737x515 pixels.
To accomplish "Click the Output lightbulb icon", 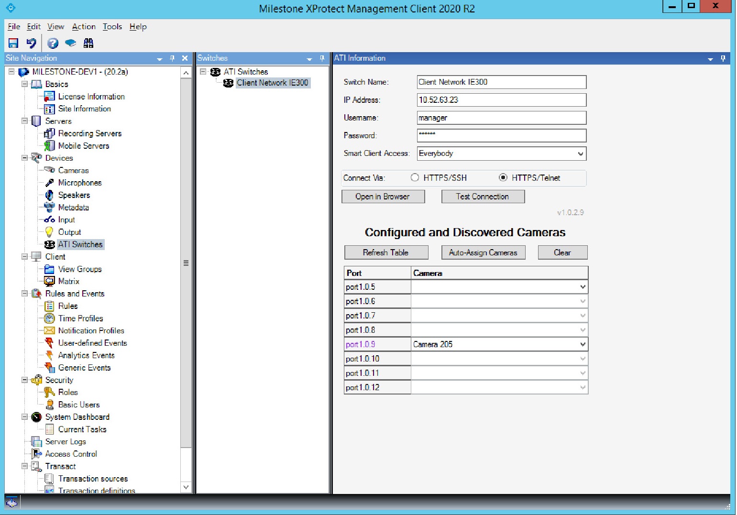I will [49, 232].
